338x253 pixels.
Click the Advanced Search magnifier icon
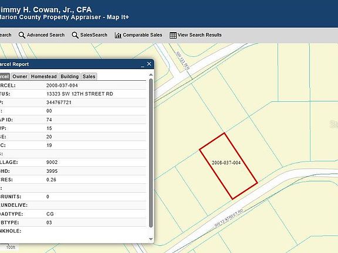pos(22,35)
